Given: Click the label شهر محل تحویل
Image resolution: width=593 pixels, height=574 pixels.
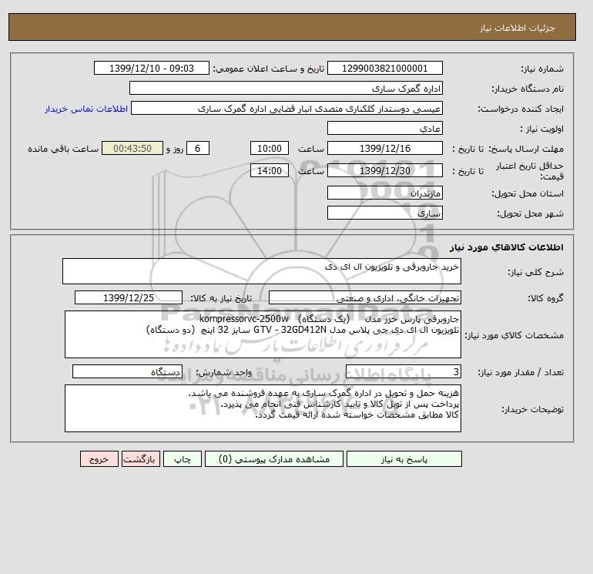Looking at the screenshot, I should (x=530, y=213).
